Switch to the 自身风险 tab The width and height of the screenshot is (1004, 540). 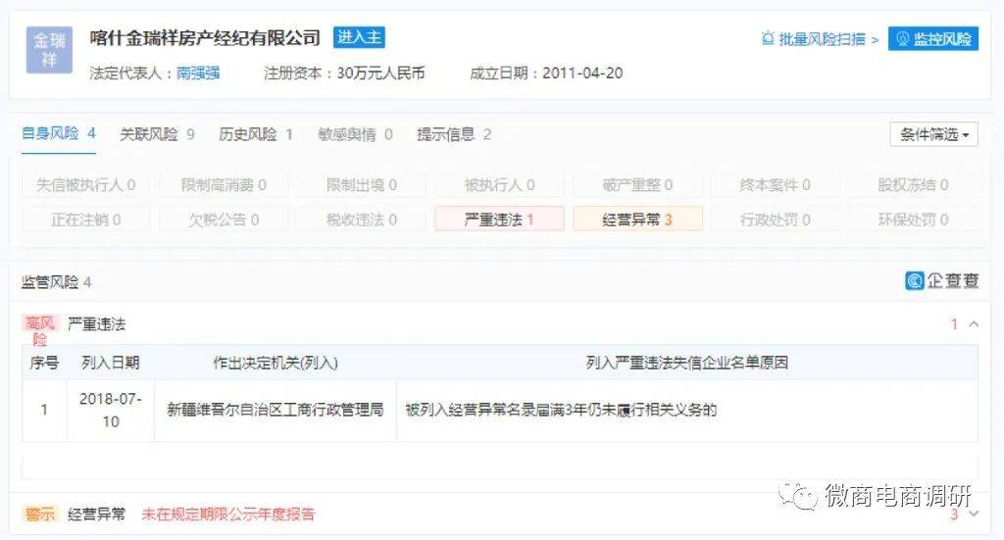tap(58, 134)
